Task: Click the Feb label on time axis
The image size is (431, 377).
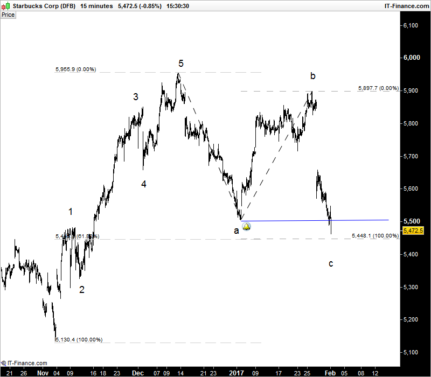Action: (x=330, y=373)
